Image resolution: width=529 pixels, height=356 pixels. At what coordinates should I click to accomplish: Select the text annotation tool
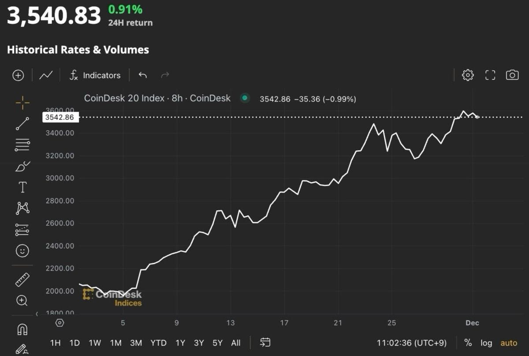point(22,187)
